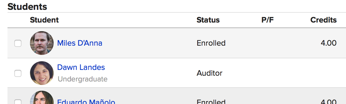Click the Credits column header
Viewport: 346px width, 104px height.
click(x=324, y=20)
